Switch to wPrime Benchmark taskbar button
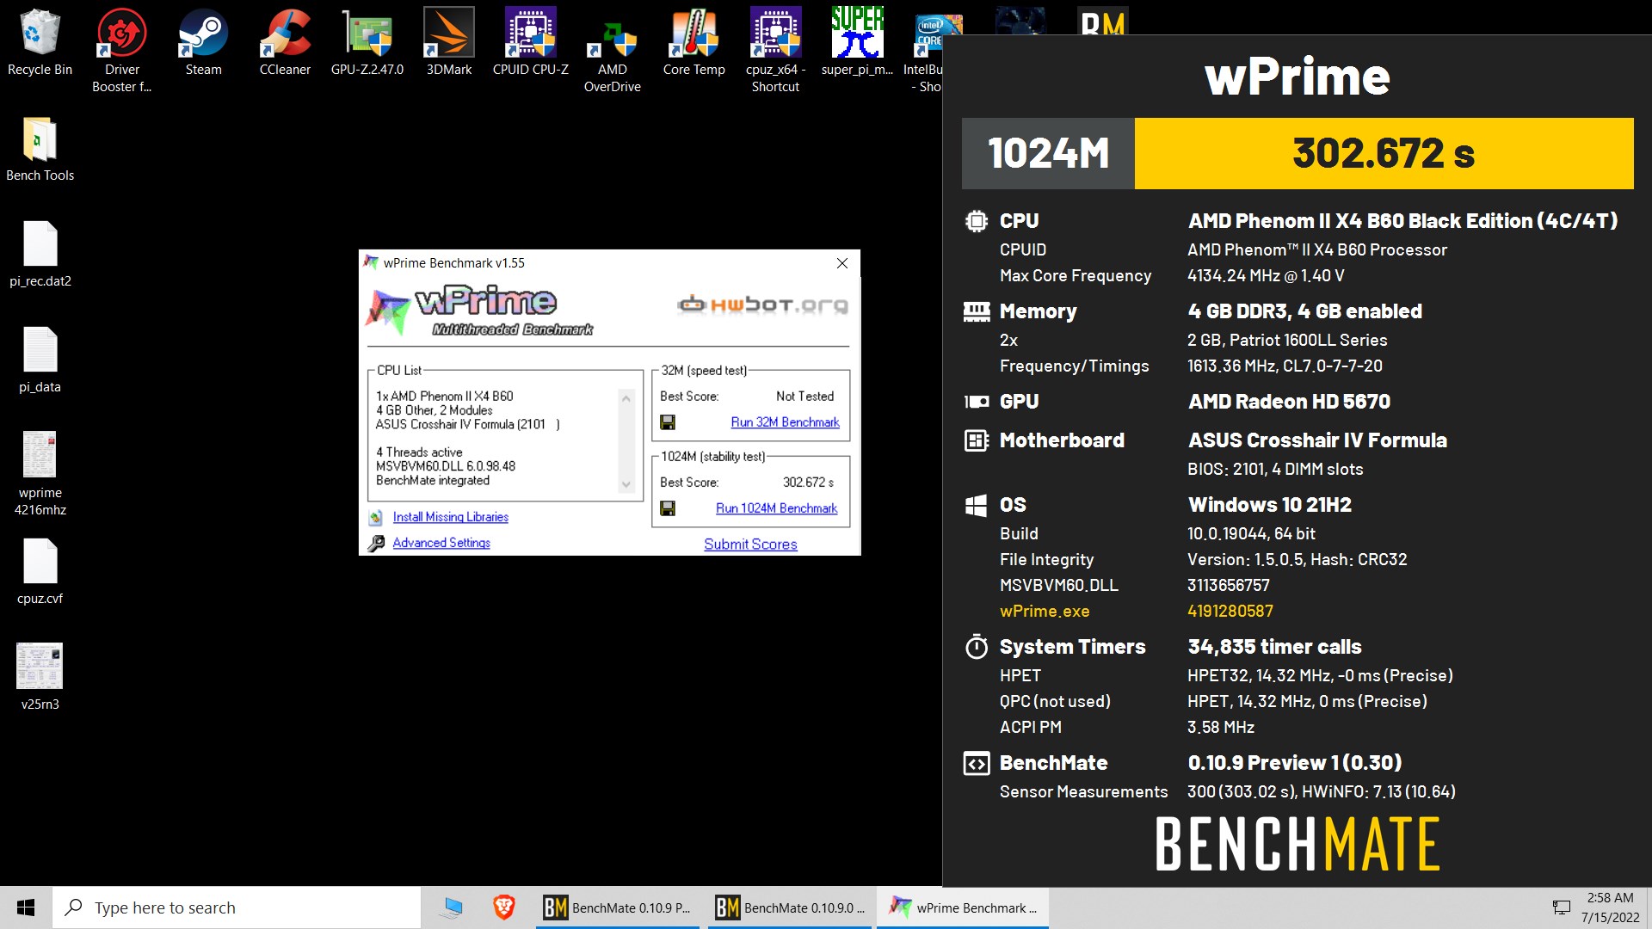The height and width of the screenshot is (929, 1652). tap(963, 907)
